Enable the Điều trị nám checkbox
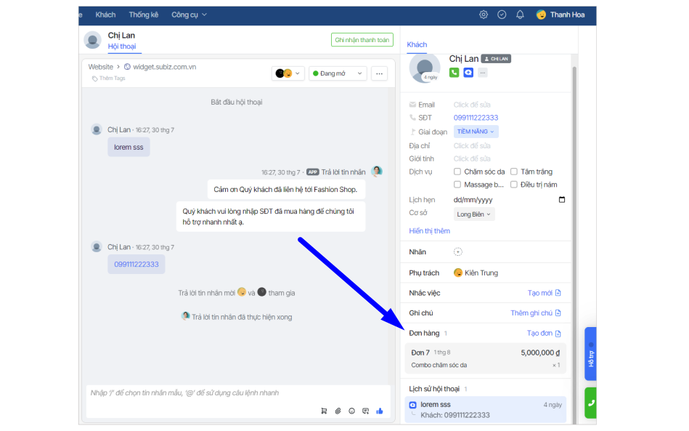The width and height of the screenshot is (689, 431). (x=514, y=185)
